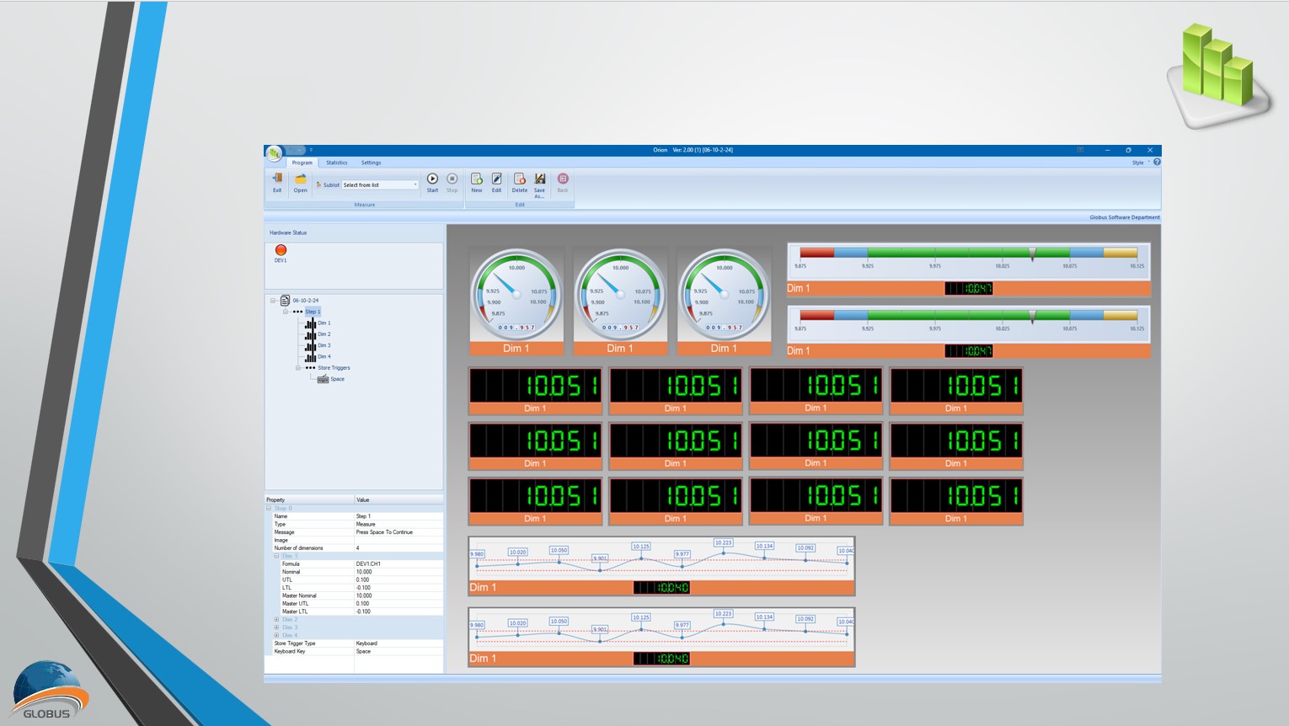Click the Exit icon in the ribbon
This screenshot has width=1289, height=726.
pyautogui.click(x=277, y=179)
